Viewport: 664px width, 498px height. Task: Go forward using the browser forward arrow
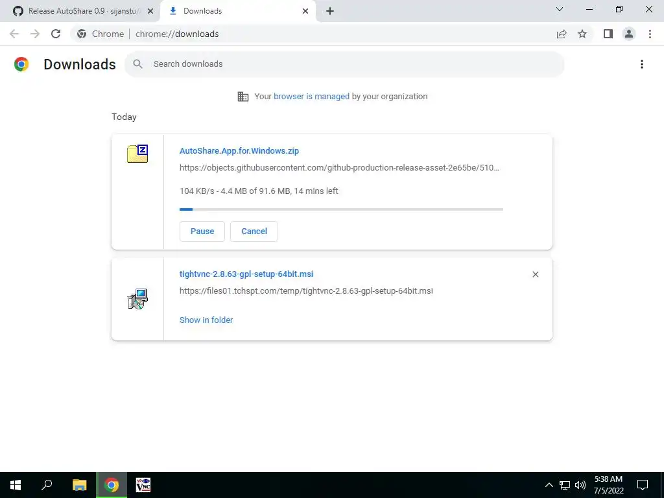pyautogui.click(x=35, y=34)
